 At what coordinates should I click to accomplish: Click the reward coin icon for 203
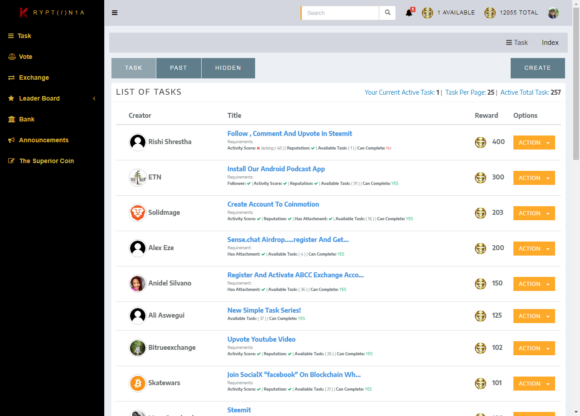[480, 213]
